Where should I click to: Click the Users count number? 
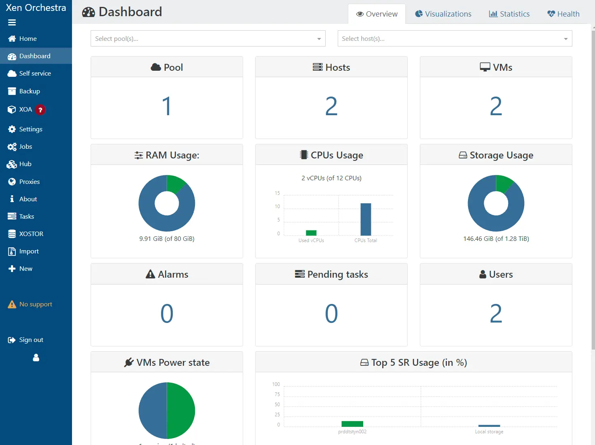point(496,314)
